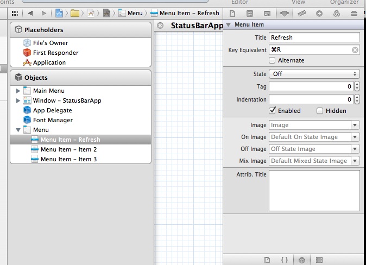The image size is (366, 265).
Task: Open the Identity inspector tab
Action: click(x=267, y=14)
